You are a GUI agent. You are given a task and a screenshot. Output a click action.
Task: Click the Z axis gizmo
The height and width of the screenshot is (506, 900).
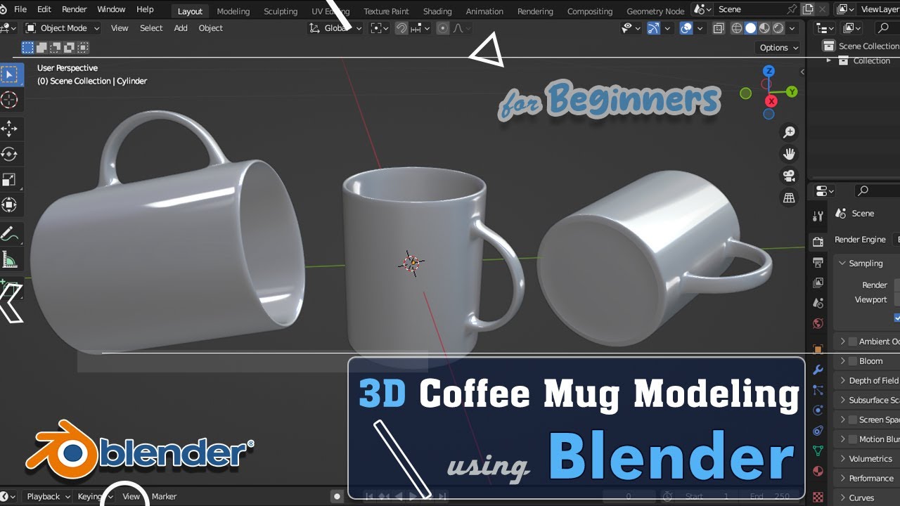[769, 71]
